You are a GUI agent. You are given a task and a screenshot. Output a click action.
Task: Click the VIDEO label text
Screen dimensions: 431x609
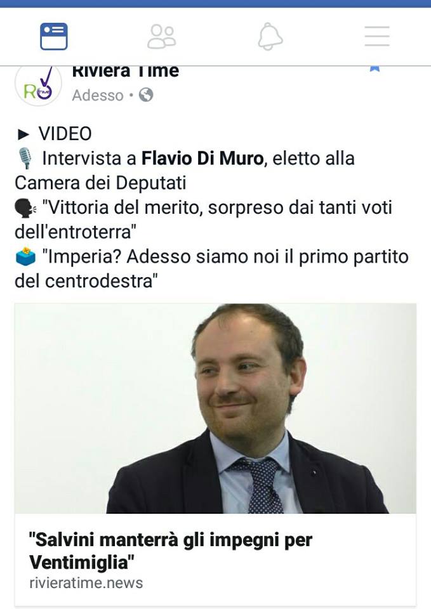point(65,134)
